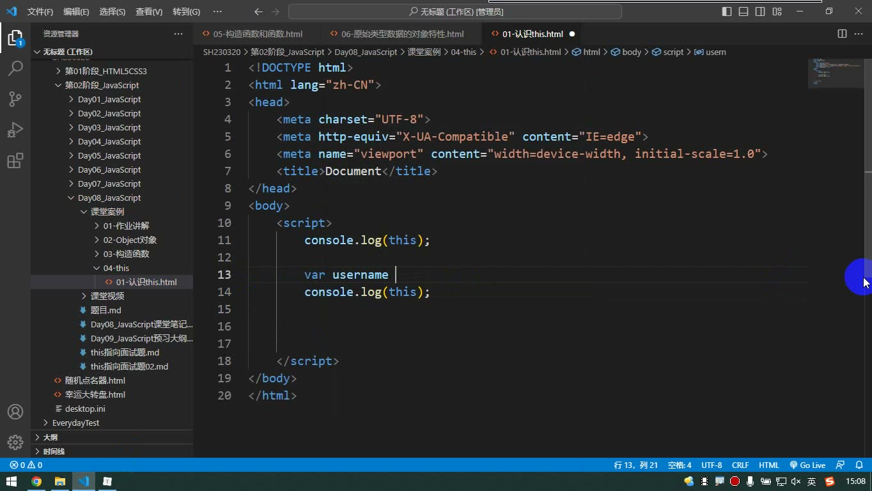Collapse the 04-this folder
Image resolution: width=872 pixels, height=491 pixels.
click(x=116, y=268)
